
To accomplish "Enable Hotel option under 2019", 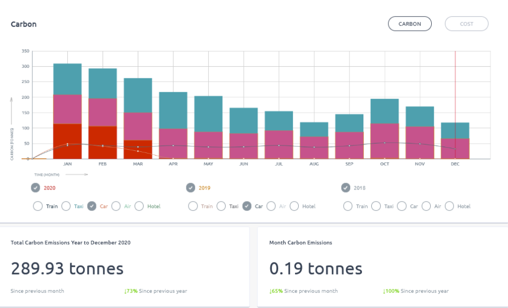I will 295,206.
